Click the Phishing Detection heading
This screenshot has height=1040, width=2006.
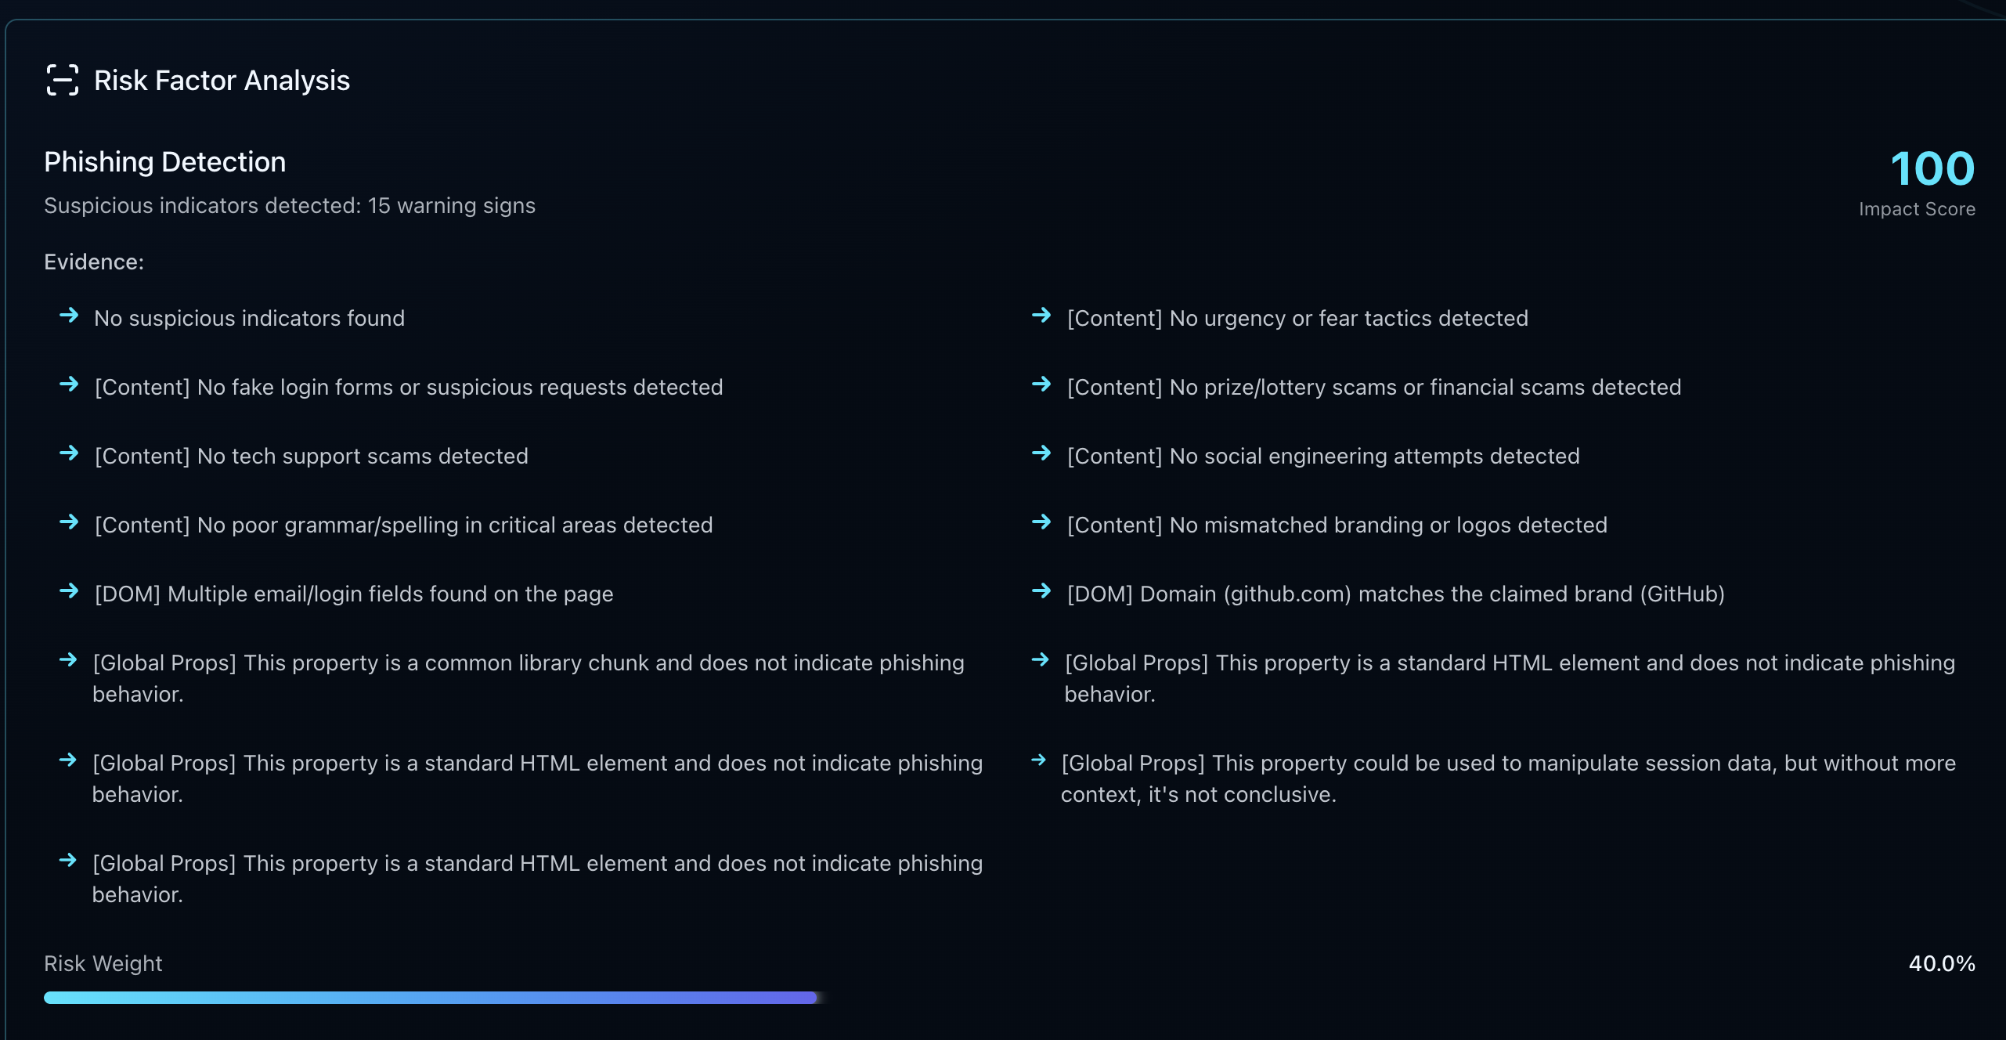pyautogui.click(x=164, y=162)
